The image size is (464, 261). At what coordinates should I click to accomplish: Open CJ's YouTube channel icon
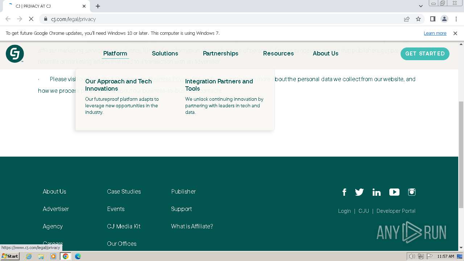click(x=394, y=192)
